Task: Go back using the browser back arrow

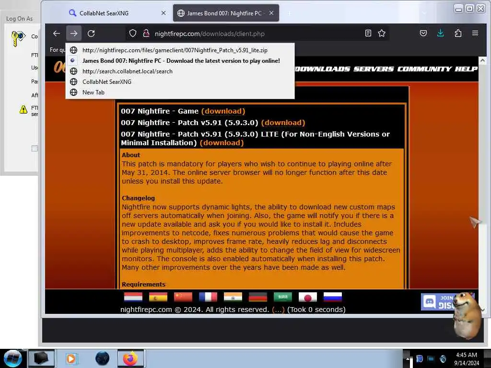Action: (57, 34)
